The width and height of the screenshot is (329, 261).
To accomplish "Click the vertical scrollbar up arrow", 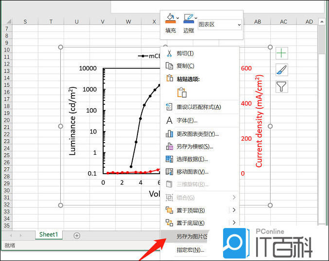I will tap(322, 21).
